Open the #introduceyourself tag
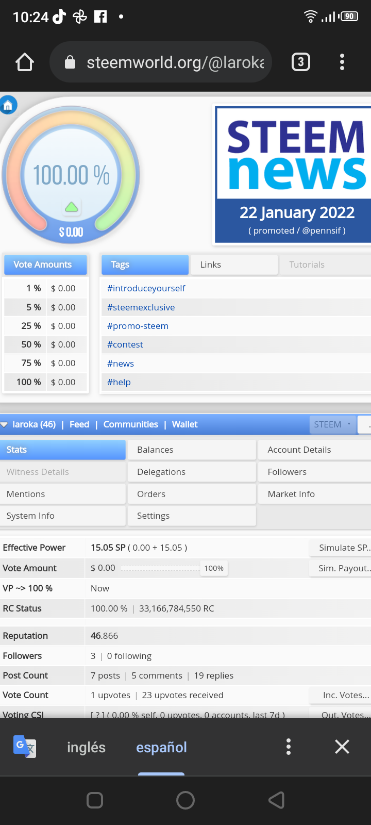Image resolution: width=371 pixels, height=825 pixels. click(x=146, y=288)
